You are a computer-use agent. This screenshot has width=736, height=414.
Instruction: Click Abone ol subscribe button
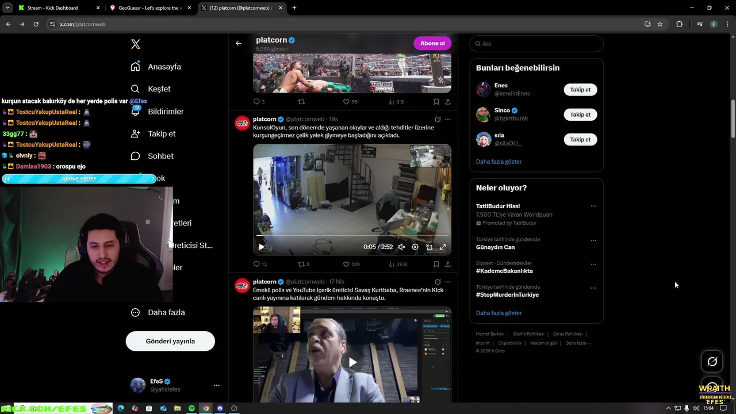432,43
